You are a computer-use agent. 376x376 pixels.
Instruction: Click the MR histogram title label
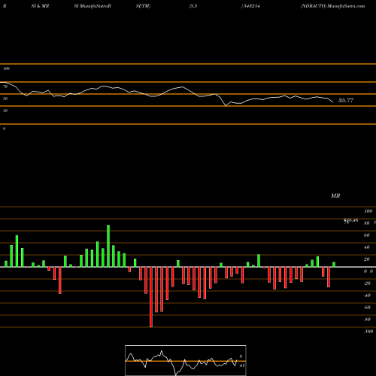(335, 196)
